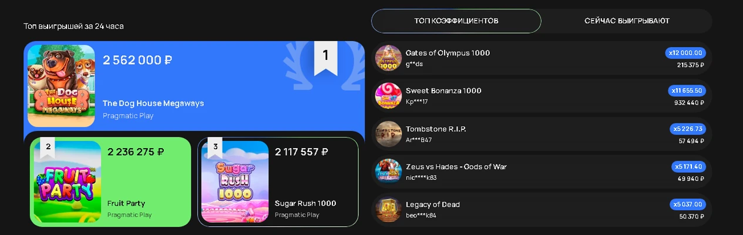Switch to the ТОП КОЭФФИЦИЕНТОВ tab
Viewport: 743px width, 235px height.
point(456,21)
